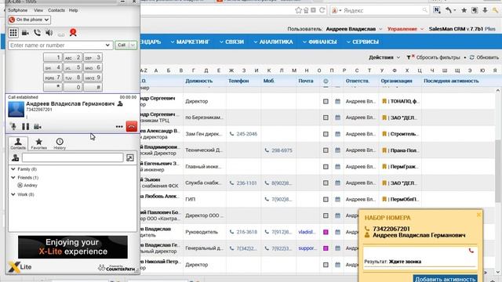Click the dialpad # key
The image size is (502, 282).
[x=93, y=87]
